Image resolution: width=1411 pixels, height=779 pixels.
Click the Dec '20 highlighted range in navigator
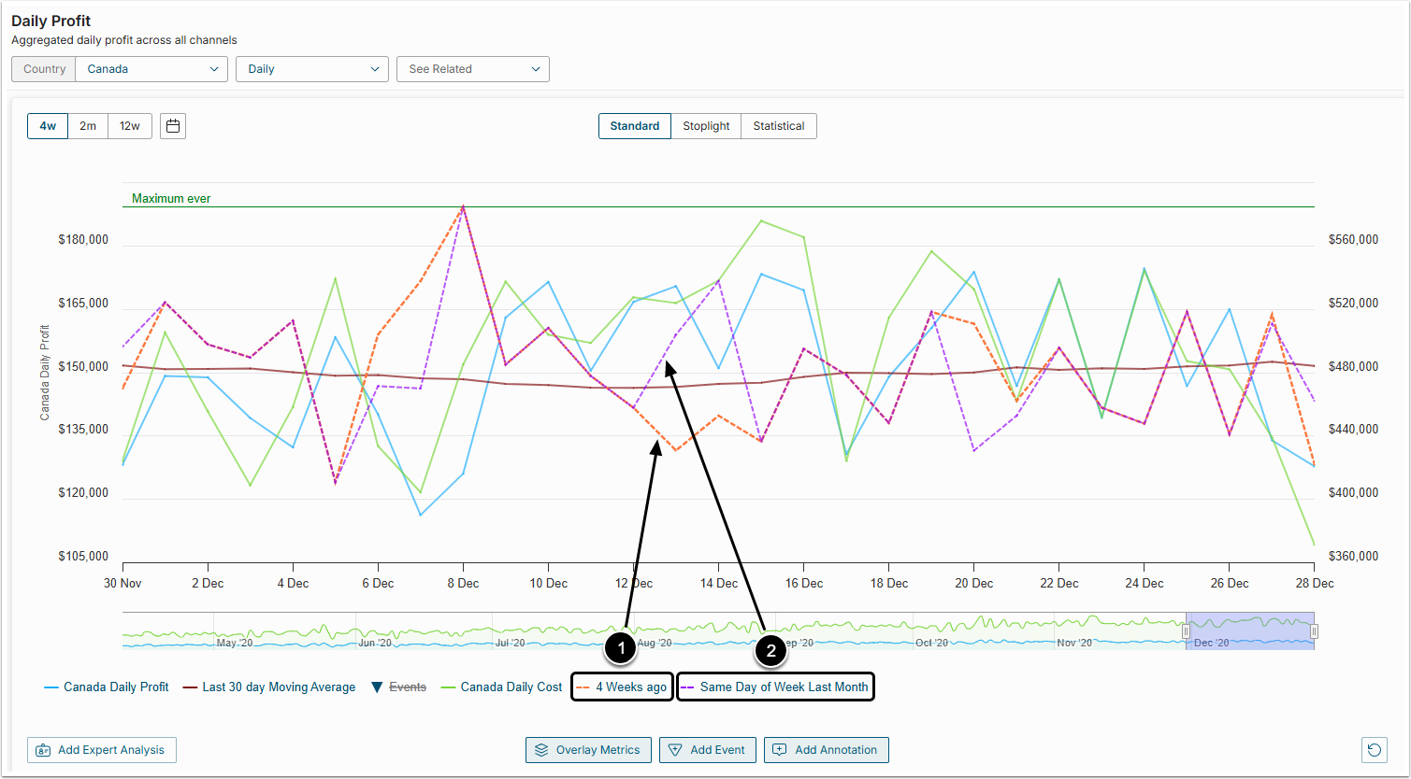1250,630
